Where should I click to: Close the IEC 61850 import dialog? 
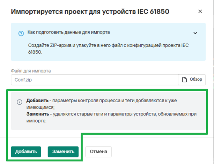(x=200, y=12)
